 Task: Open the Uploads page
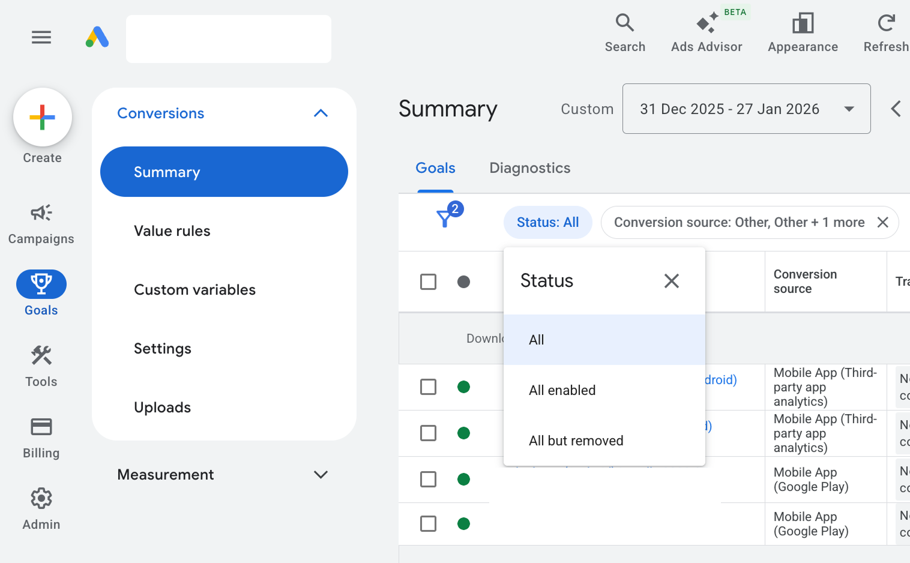pos(162,407)
